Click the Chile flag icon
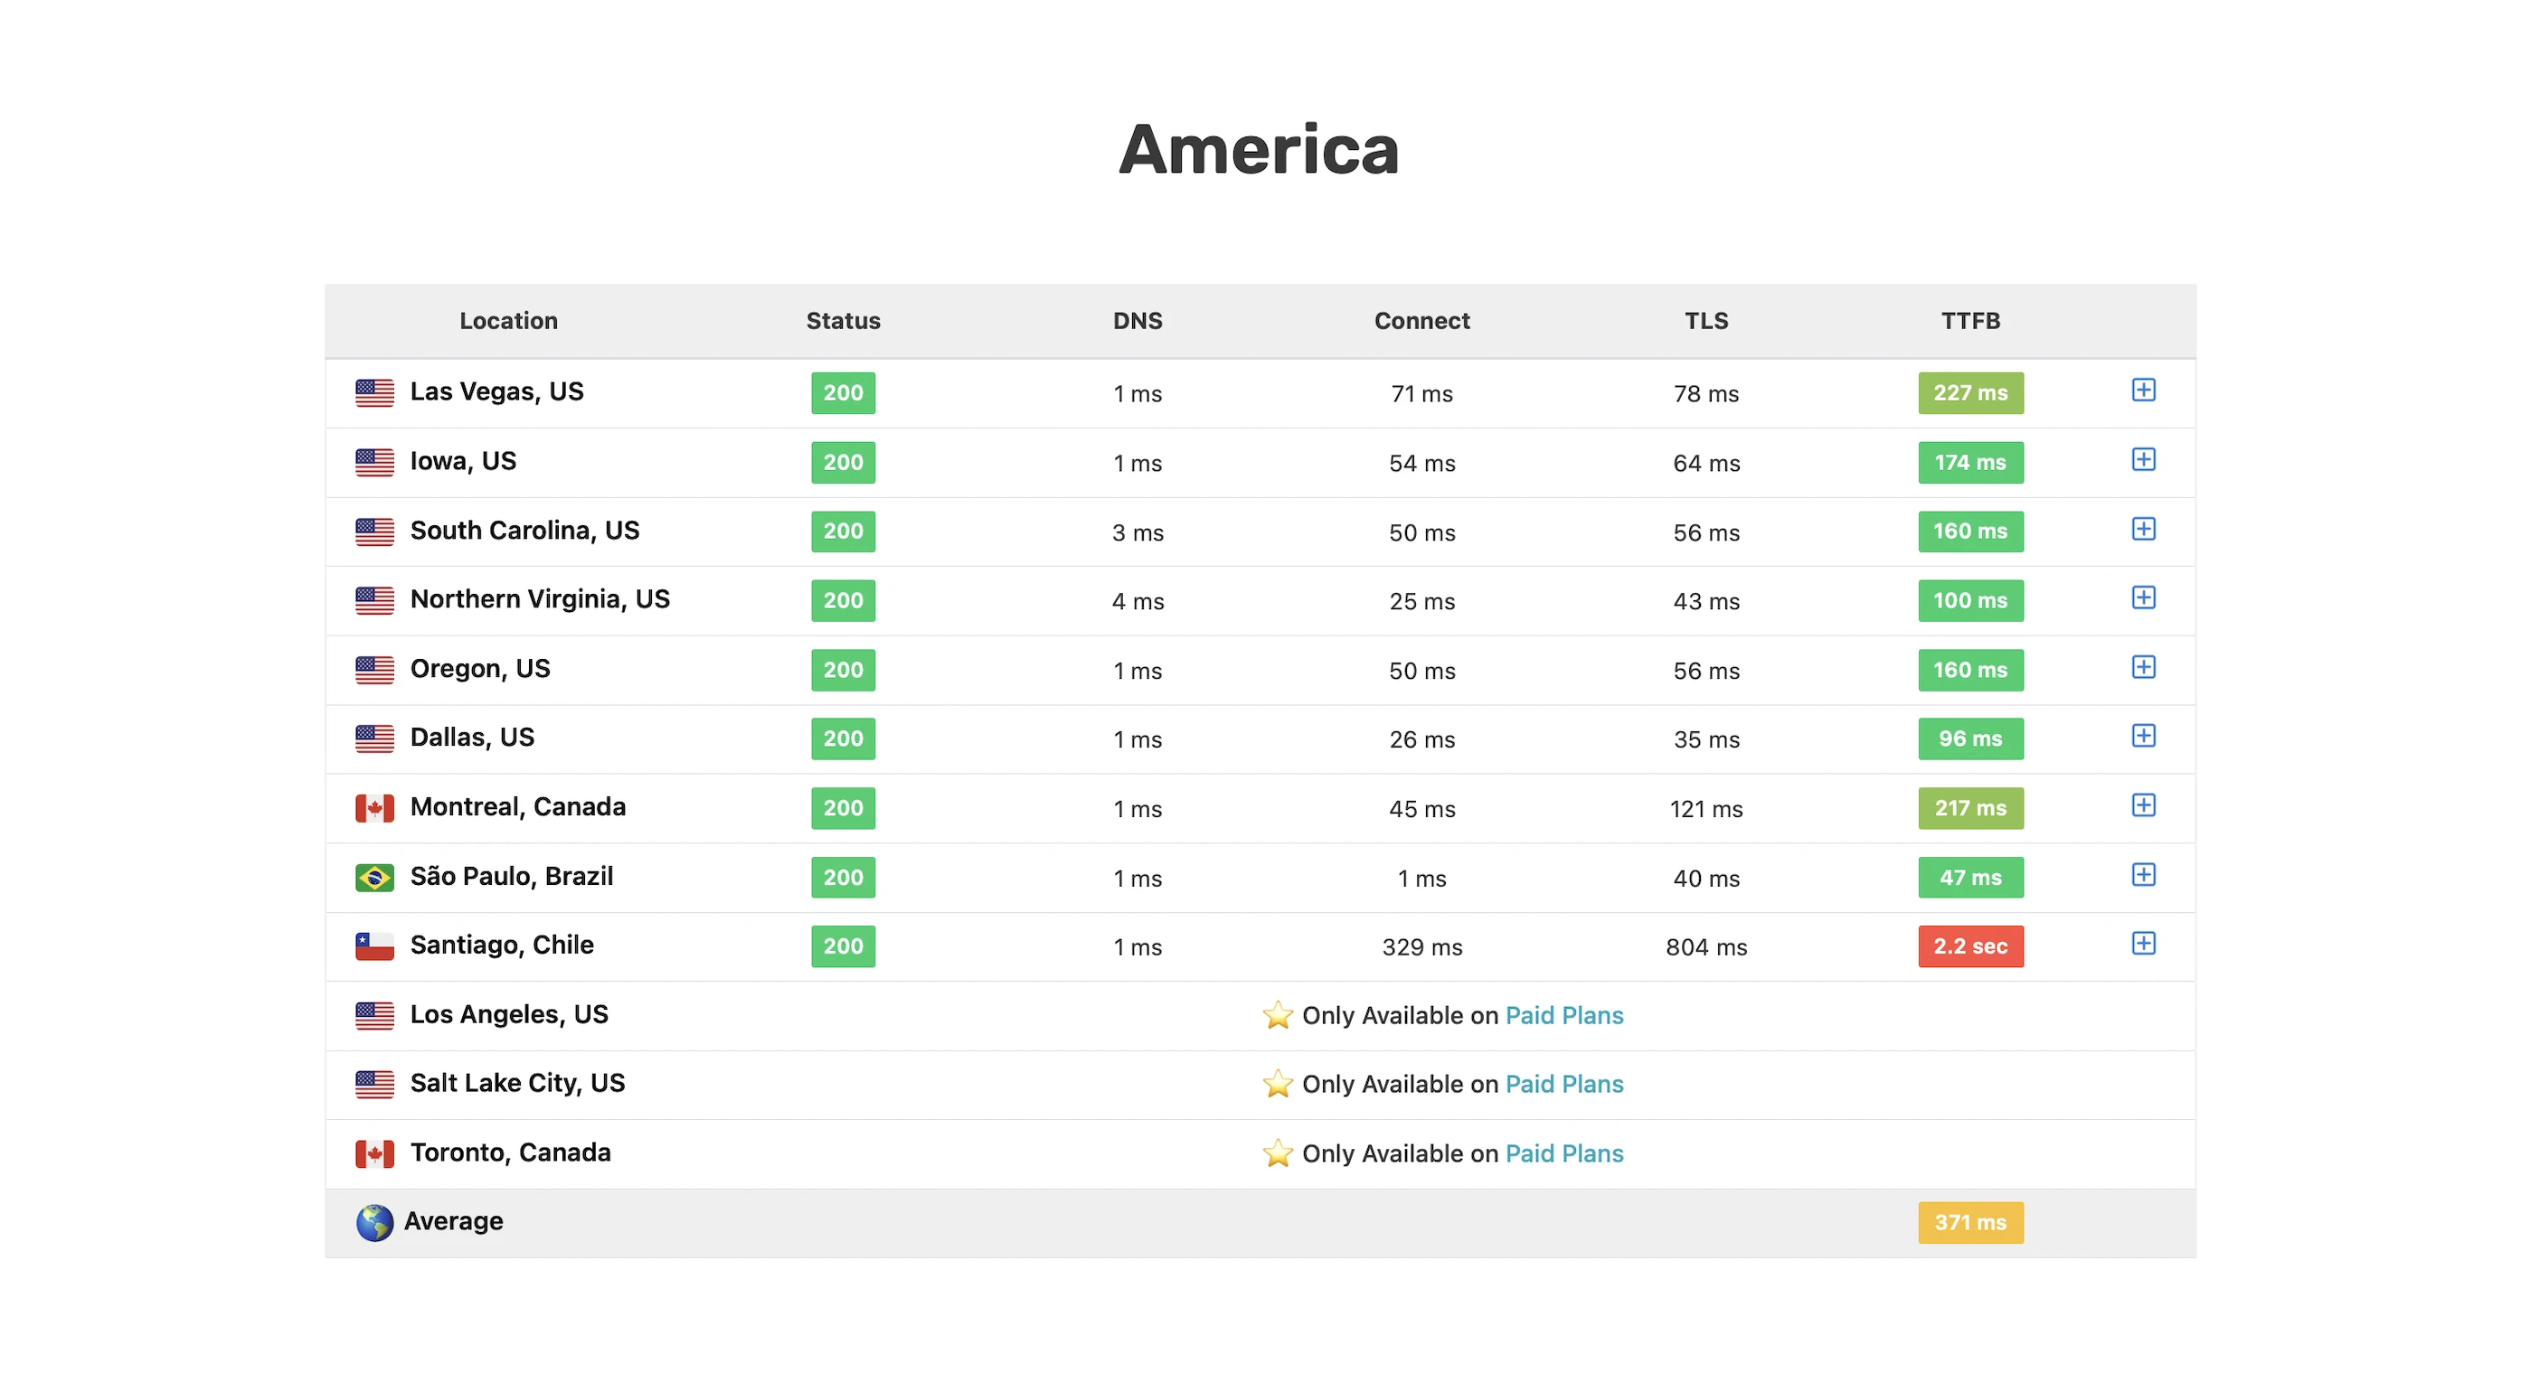The height and width of the screenshot is (1383, 2521). tap(373, 946)
